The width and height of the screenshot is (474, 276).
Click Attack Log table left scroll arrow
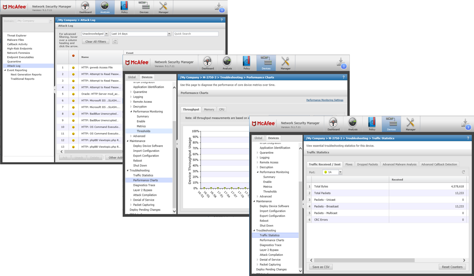coord(62,152)
